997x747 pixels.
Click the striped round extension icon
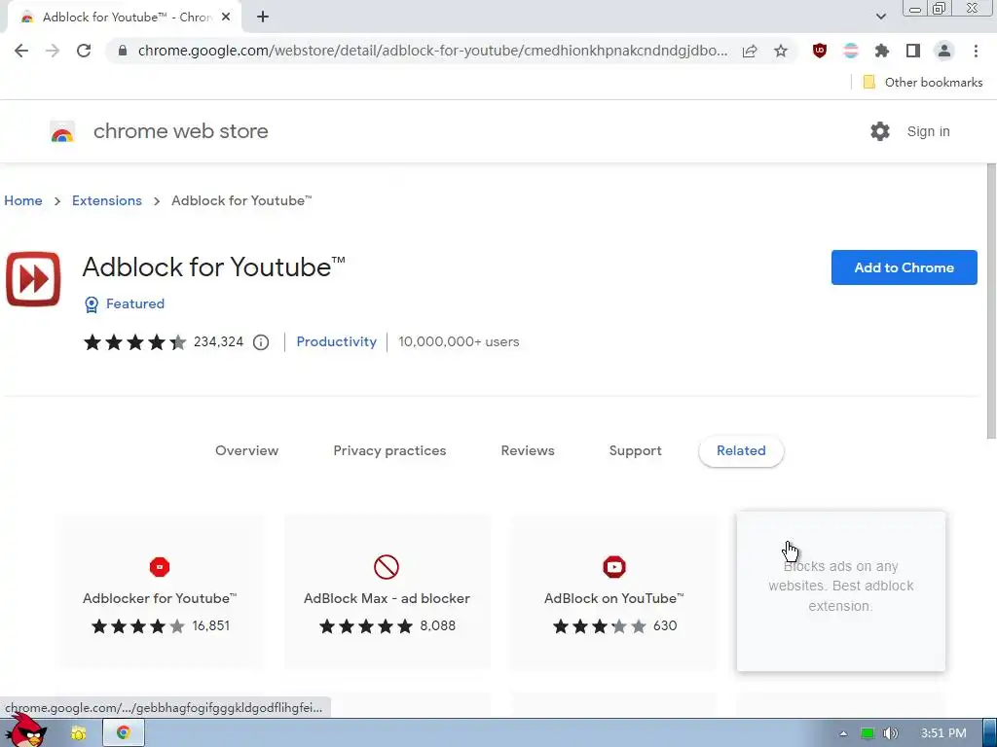tap(851, 51)
